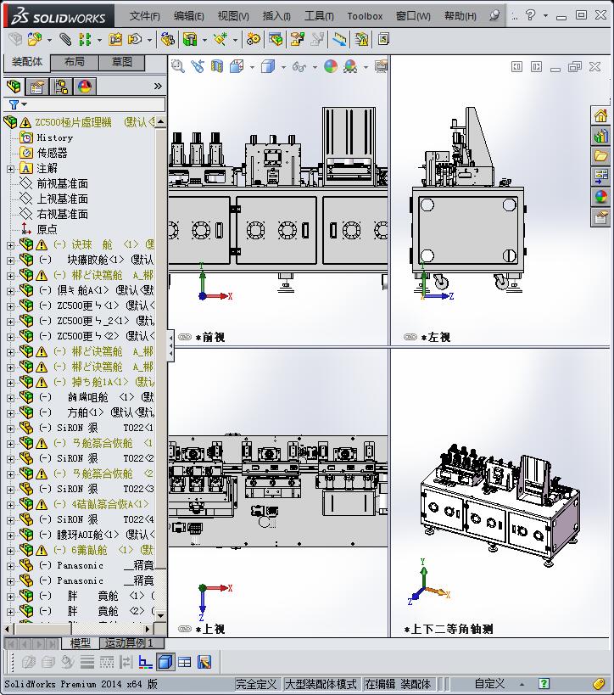Open the FeatureManager design tree tab
This screenshot has width=614, height=695.
(x=14, y=86)
